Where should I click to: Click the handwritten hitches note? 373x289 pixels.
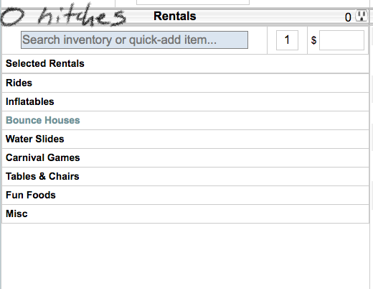[63, 17]
